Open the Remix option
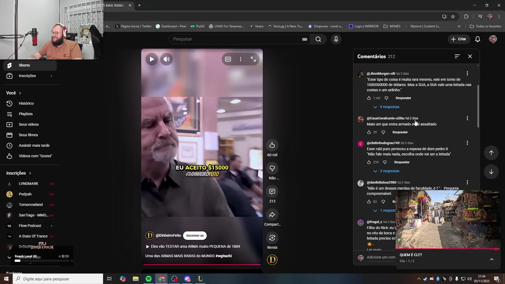Viewport: 505px width, 284px height. point(272,238)
